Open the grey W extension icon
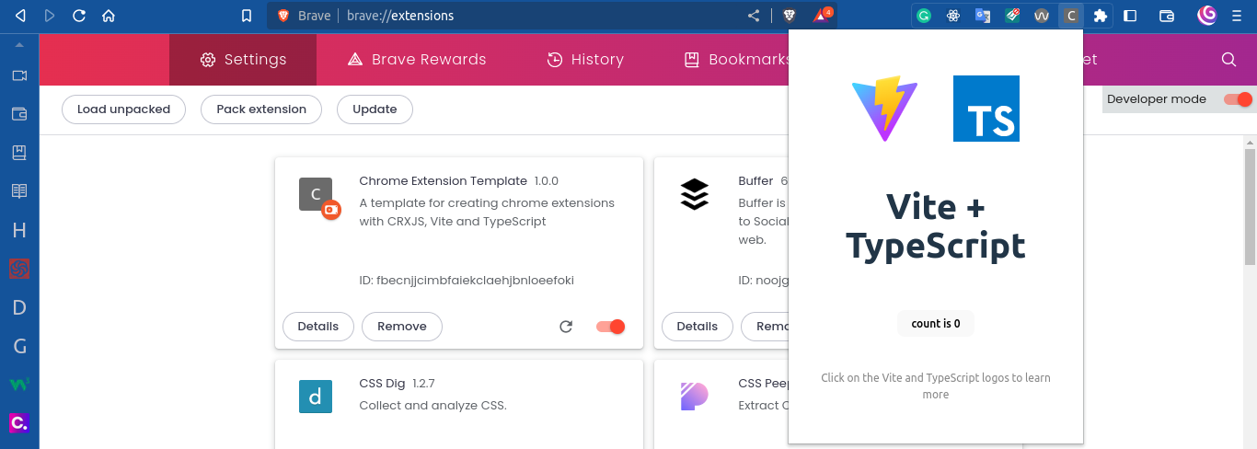 [x=1042, y=16]
